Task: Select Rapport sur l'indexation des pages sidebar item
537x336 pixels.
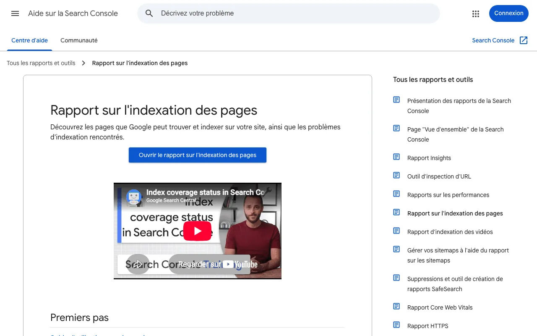Action: [455, 213]
